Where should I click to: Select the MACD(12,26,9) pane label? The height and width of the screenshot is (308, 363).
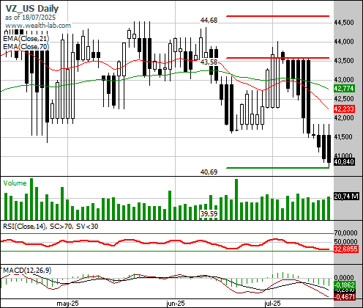(x=27, y=271)
